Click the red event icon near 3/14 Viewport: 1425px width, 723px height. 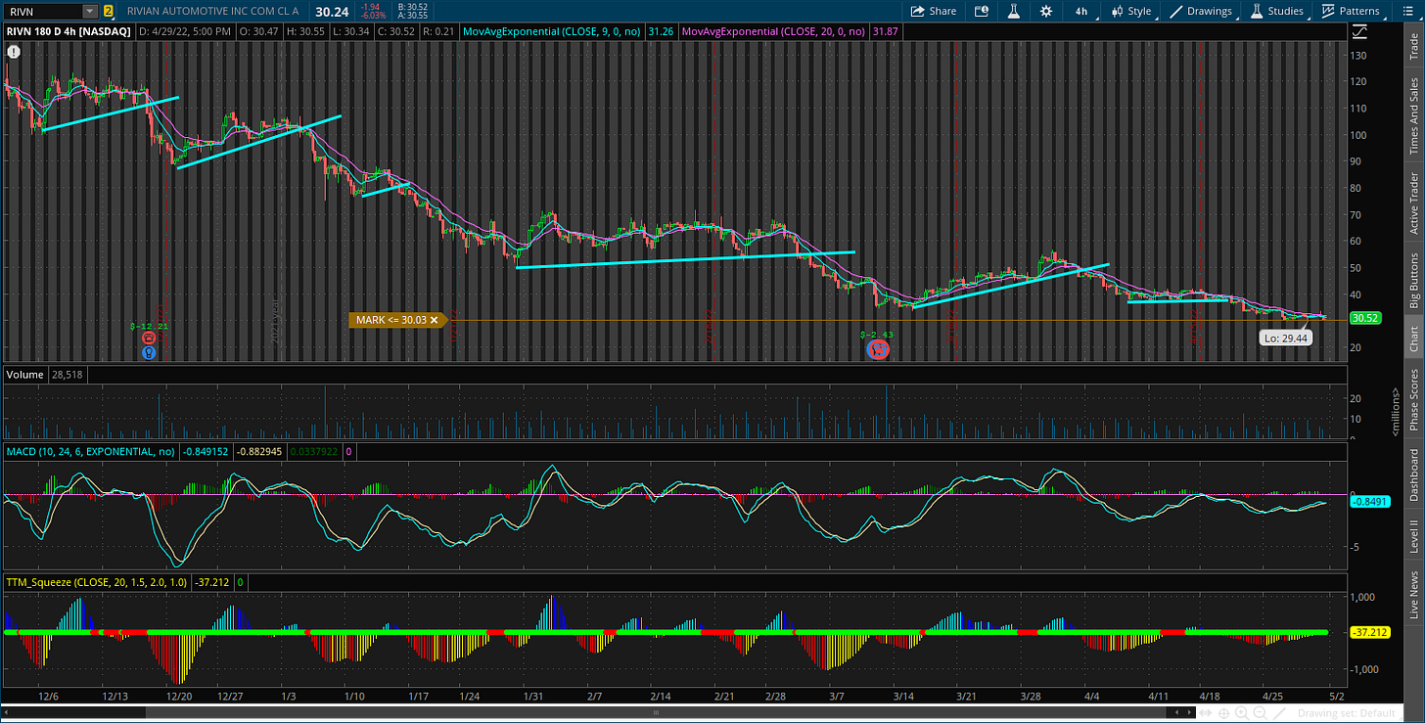878,349
